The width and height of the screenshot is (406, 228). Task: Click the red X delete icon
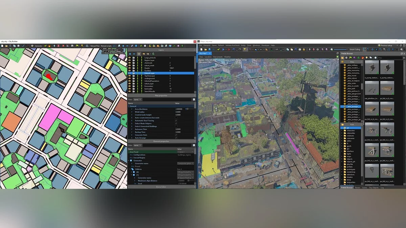(x=63, y=46)
